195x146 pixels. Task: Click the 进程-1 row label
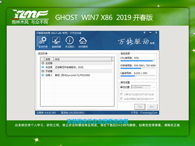[49, 75]
